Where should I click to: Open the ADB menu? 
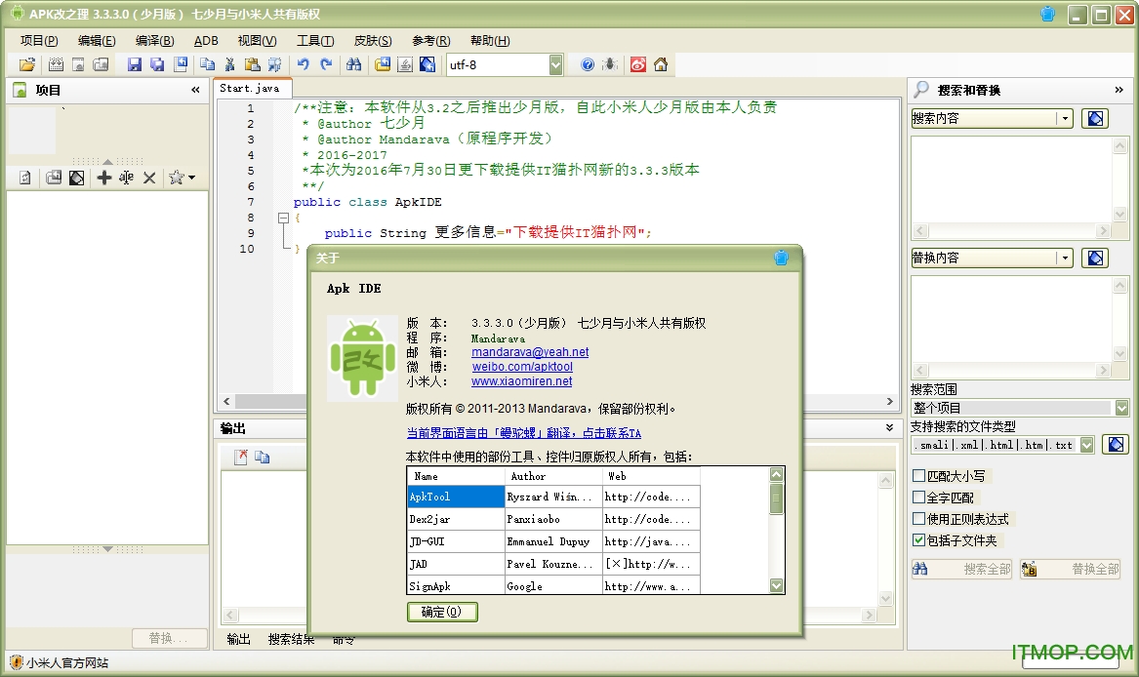coord(206,41)
